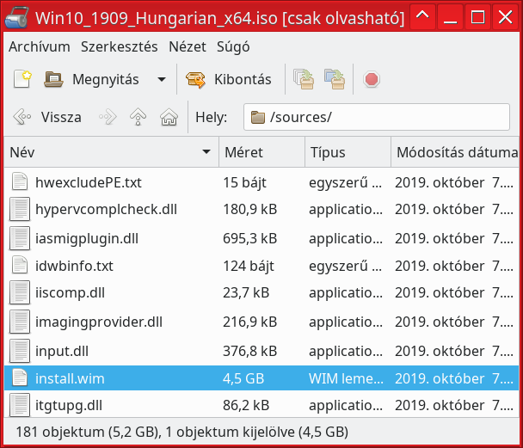Click the 86,2 kB size cell

246,405
